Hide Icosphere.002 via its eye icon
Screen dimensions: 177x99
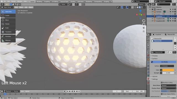coord(173,21)
